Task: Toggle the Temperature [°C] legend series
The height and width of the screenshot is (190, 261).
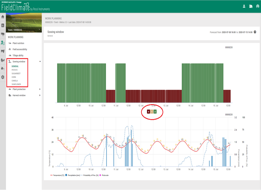Action: (57, 175)
